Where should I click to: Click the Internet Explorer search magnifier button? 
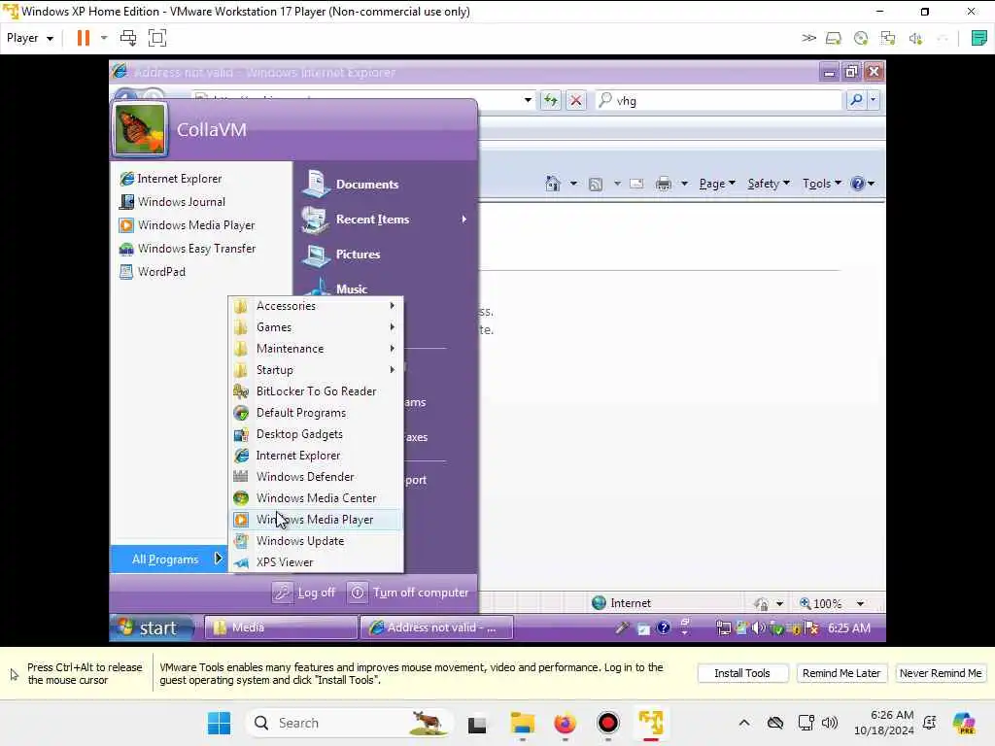856,100
